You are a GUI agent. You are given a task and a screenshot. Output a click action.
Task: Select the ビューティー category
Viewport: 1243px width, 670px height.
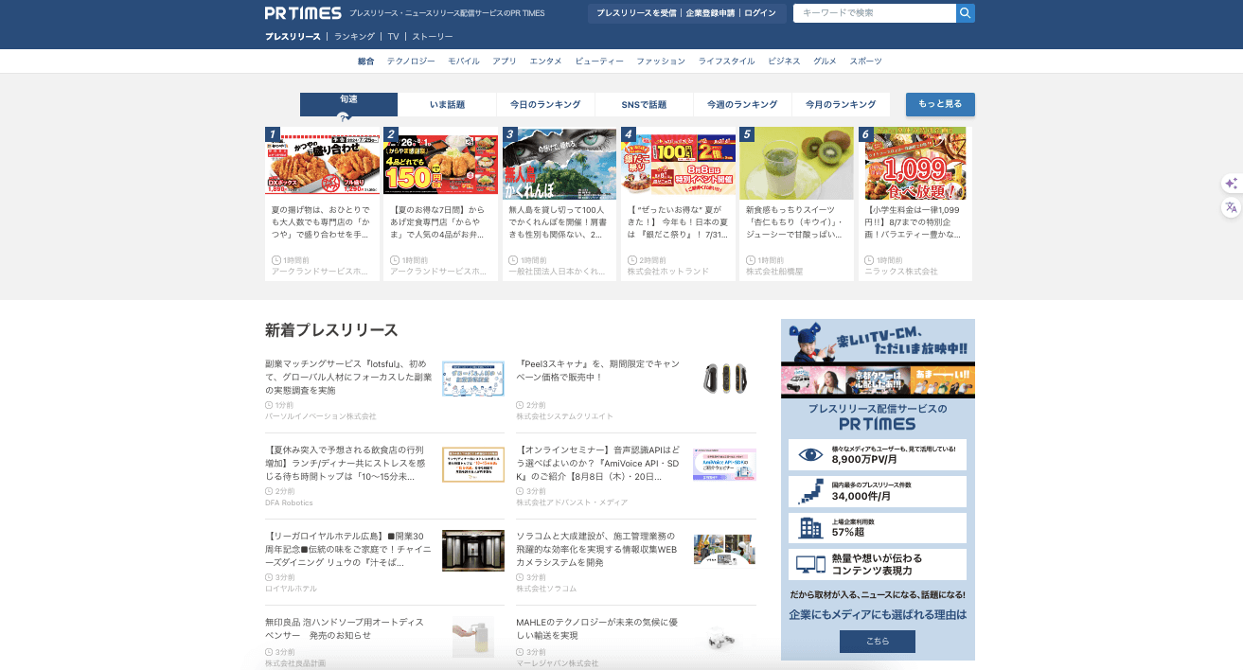599,62
